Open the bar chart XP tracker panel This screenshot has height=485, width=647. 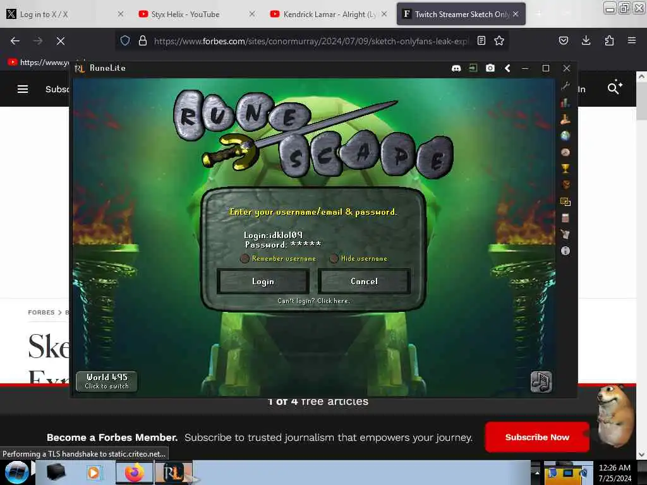coord(565,103)
